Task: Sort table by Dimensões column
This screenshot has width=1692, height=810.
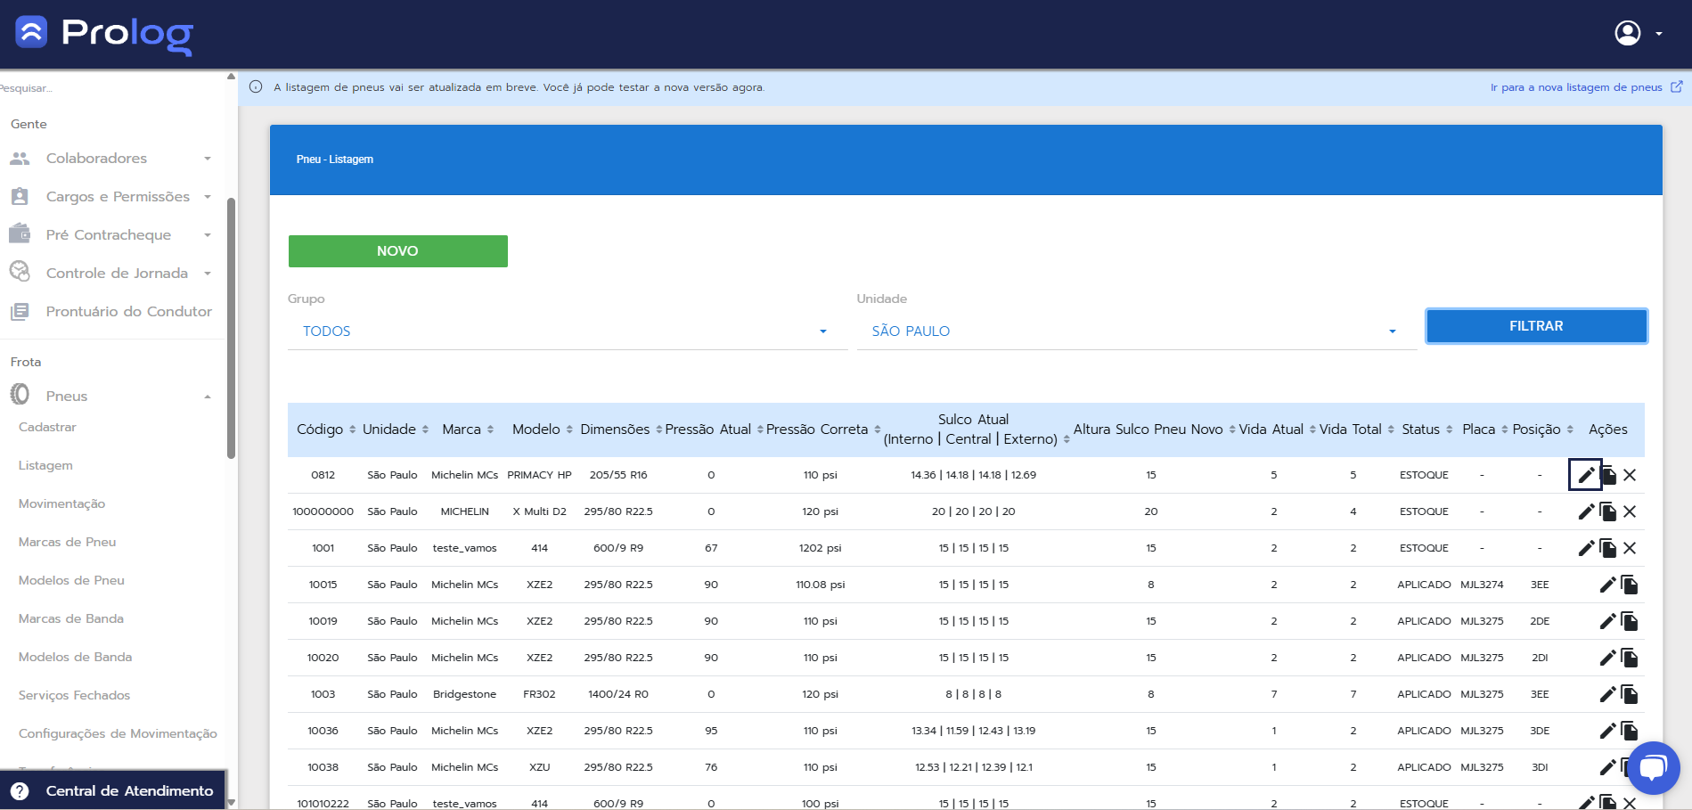Action: click(x=621, y=430)
